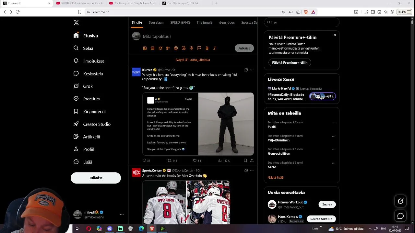
Task: Switch to The jungle tab
Action: click(x=205, y=22)
